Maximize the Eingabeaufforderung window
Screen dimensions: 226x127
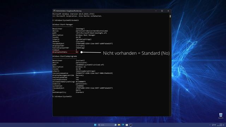tap(162, 11)
